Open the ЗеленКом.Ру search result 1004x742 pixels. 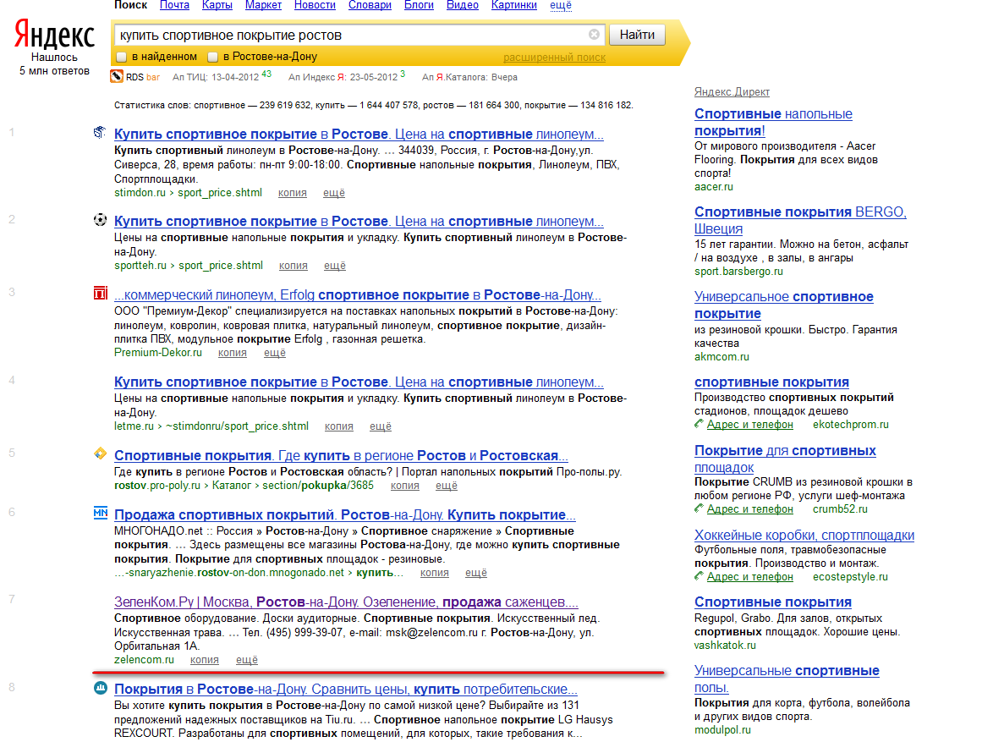pyautogui.click(x=346, y=602)
